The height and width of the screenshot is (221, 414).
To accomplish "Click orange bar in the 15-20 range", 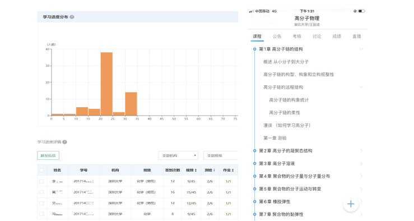I will click(x=94, y=112).
